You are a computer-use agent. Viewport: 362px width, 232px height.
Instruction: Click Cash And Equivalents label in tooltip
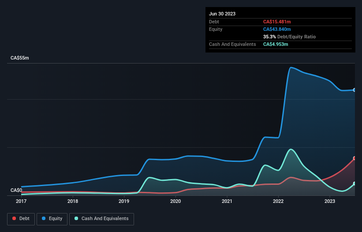pyautogui.click(x=232, y=44)
